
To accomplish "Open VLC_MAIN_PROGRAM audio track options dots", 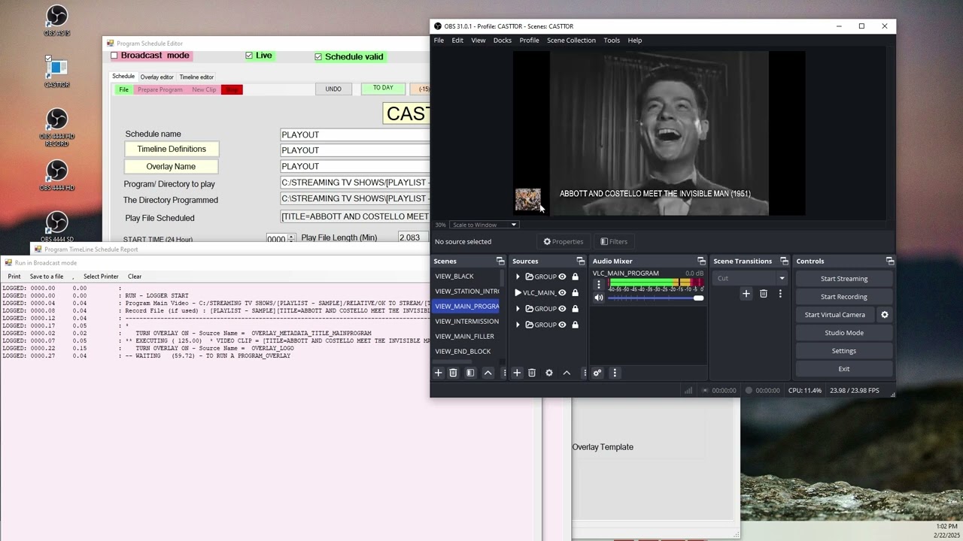I will click(599, 285).
